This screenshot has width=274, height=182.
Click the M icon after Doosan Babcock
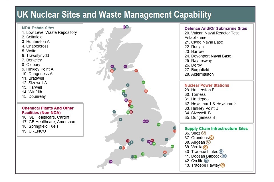click(224, 156)
